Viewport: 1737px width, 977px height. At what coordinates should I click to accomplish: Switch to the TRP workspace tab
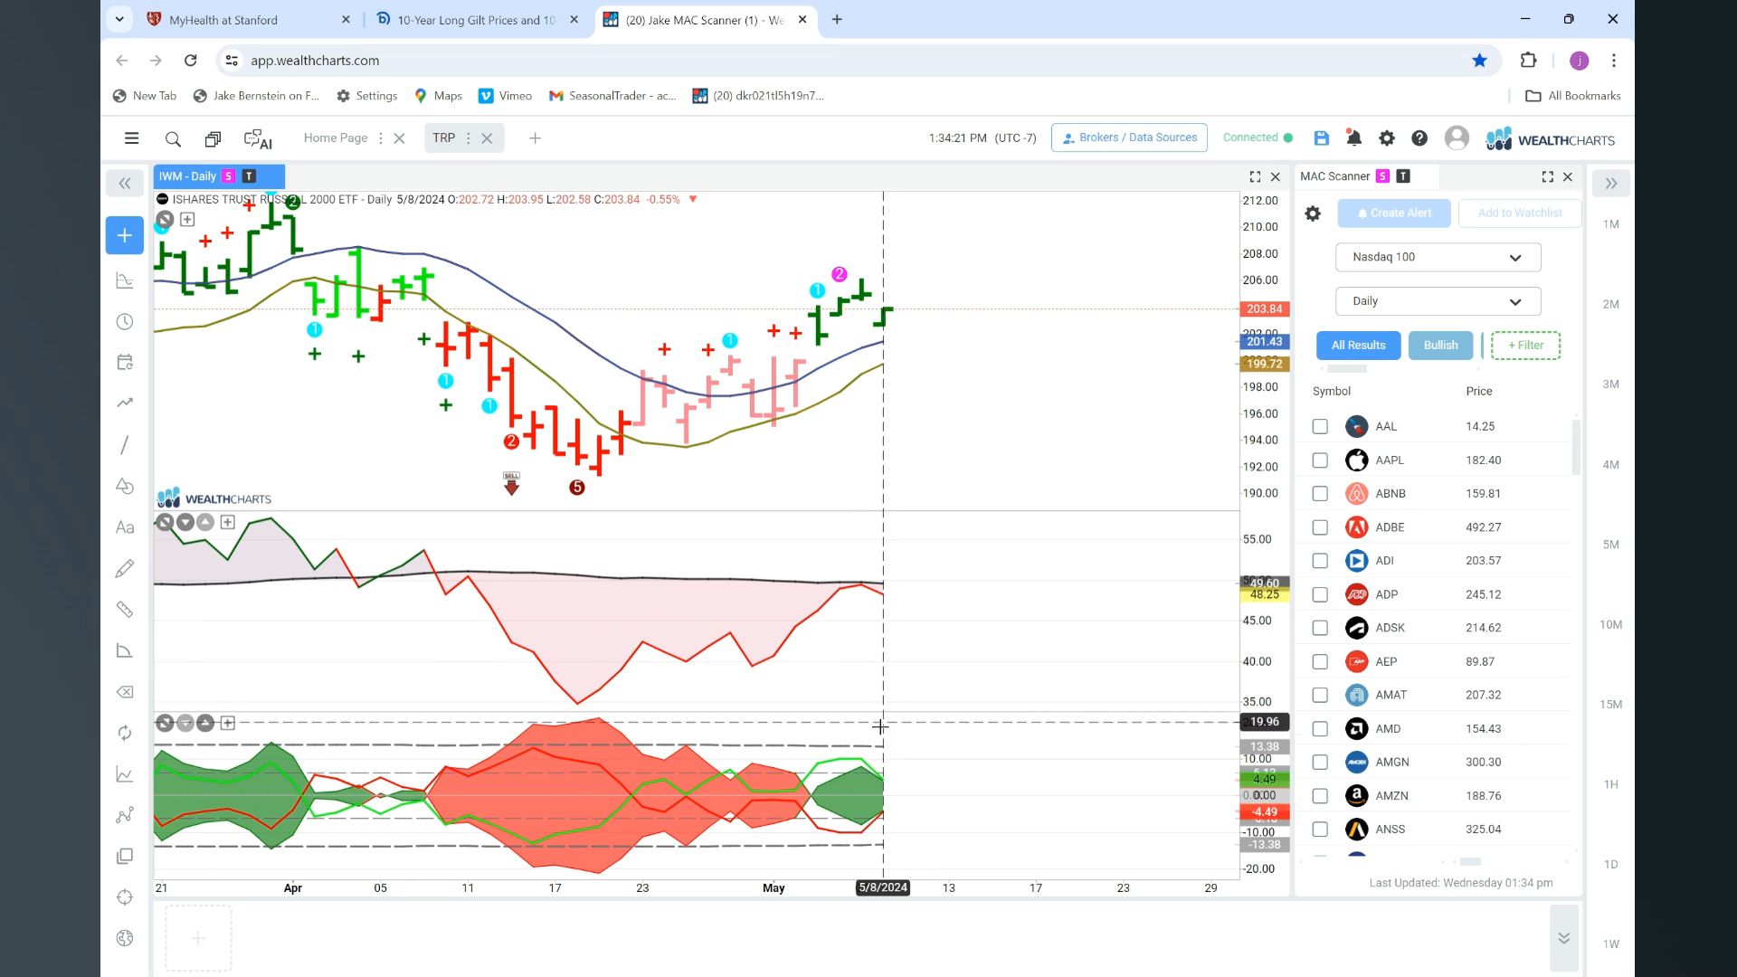pyautogui.click(x=443, y=138)
